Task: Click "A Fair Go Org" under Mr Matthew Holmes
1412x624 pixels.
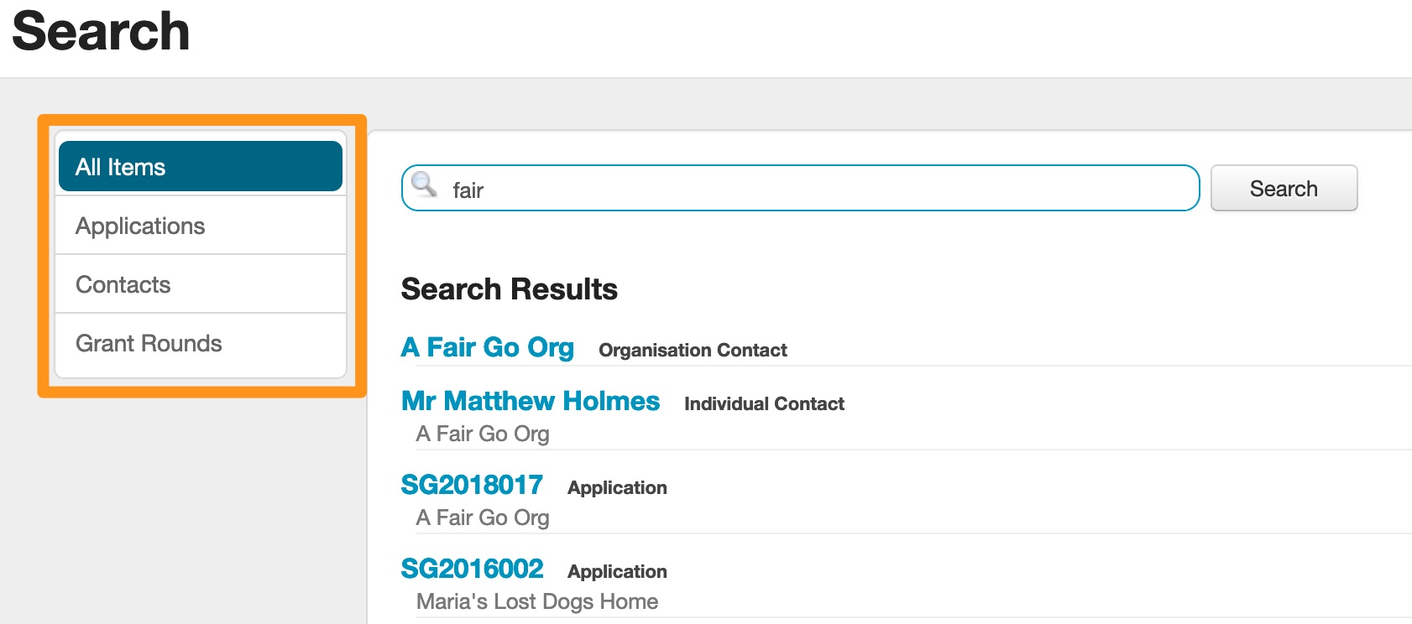Action: 483,434
